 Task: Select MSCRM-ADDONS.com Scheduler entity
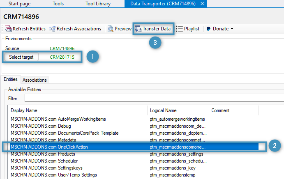coord(44,161)
